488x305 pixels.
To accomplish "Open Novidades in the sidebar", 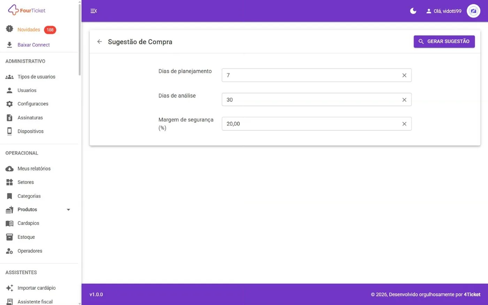I will (x=29, y=30).
